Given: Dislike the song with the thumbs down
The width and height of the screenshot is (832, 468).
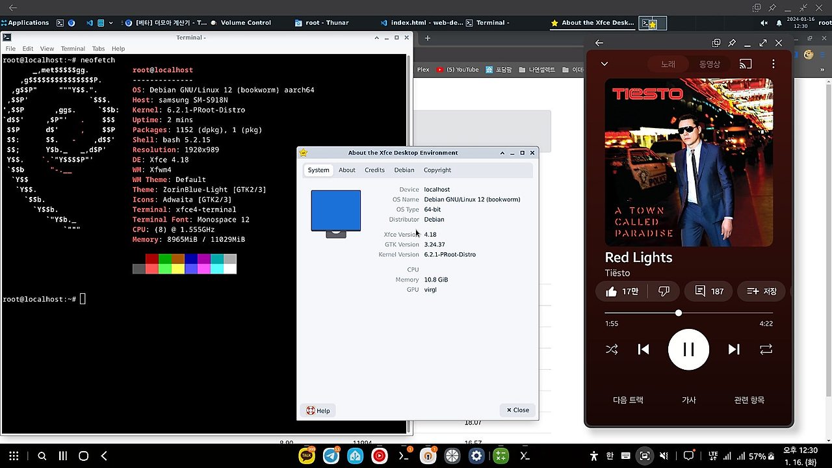Looking at the screenshot, I should (664, 291).
